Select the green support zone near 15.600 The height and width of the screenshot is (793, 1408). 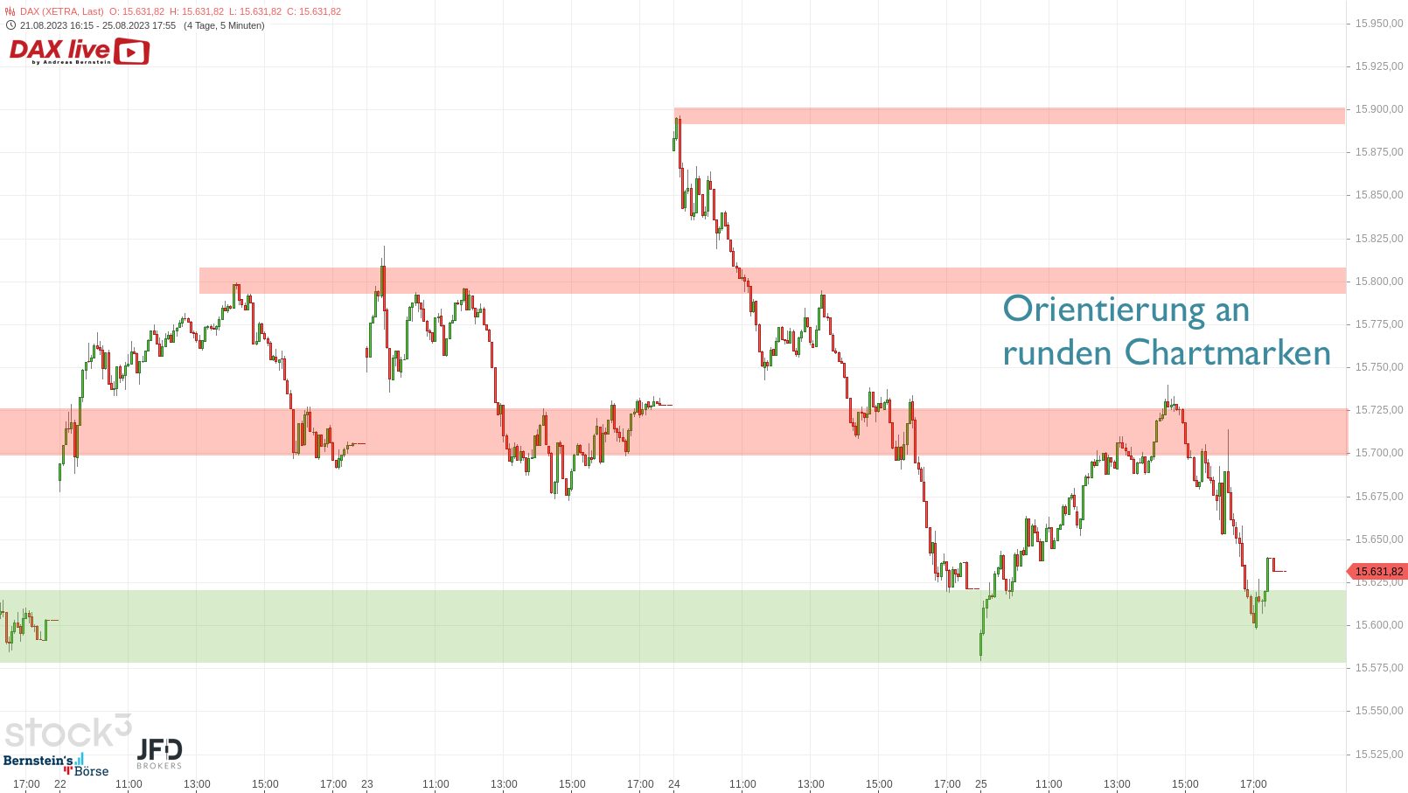coord(612,626)
